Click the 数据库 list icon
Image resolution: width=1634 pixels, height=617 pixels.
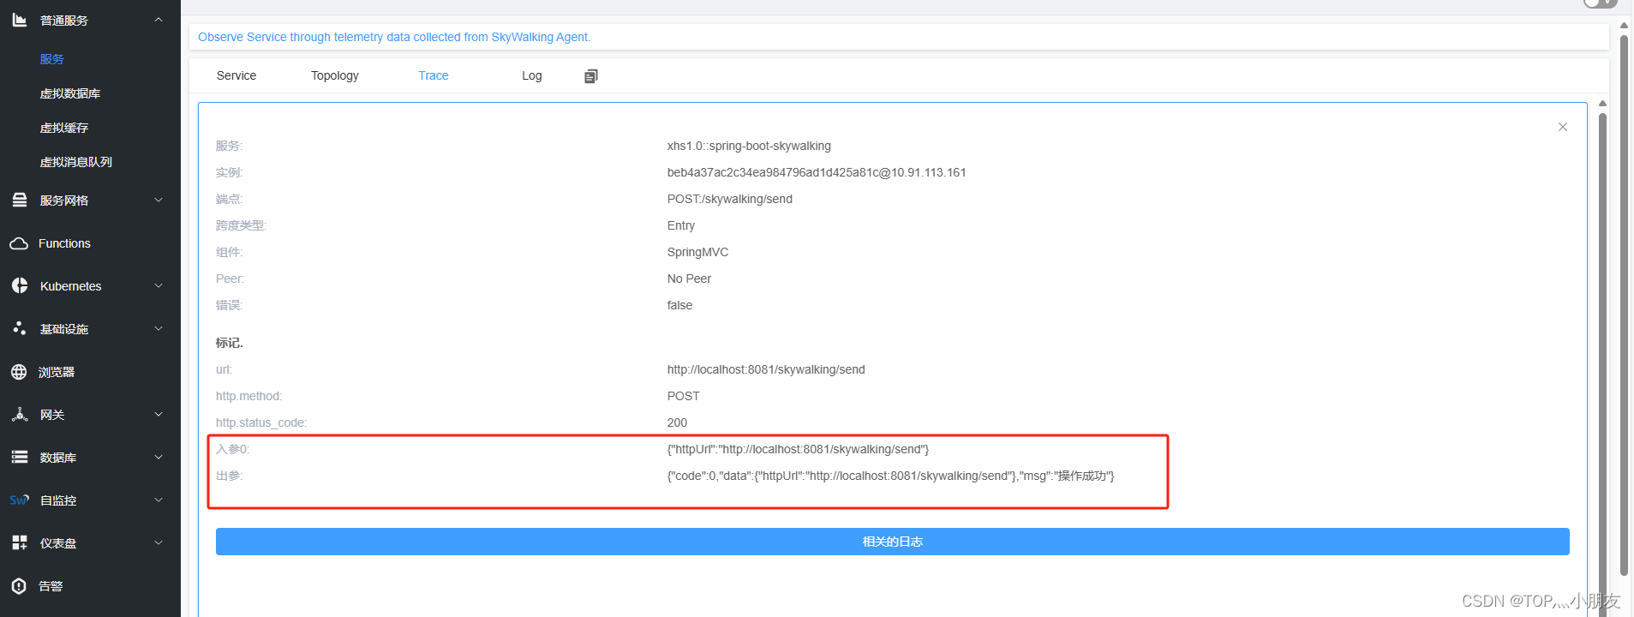(x=19, y=457)
